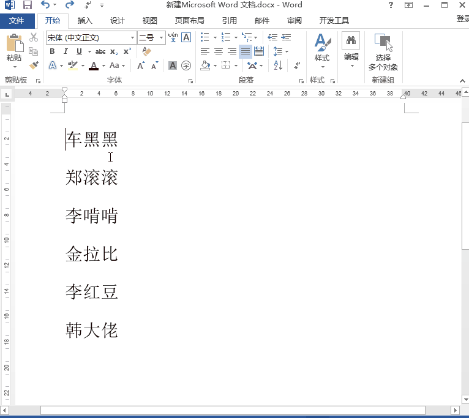Decrease the paragraph indent
Image resolution: width=469 pixels, height=418 pixels.
point(272,37)
